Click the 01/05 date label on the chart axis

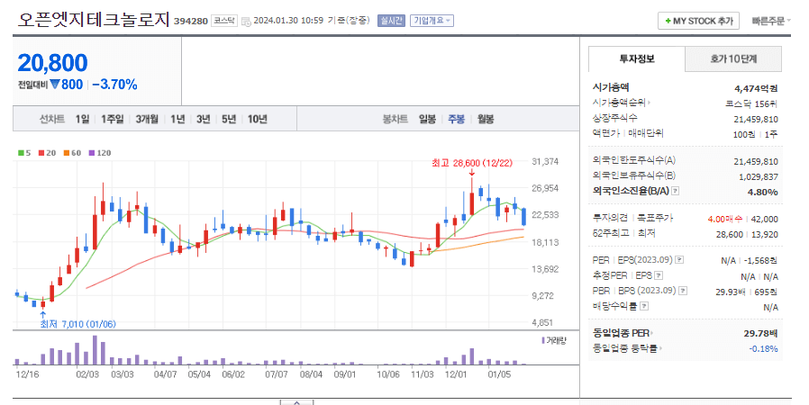[x=499, y=374]
